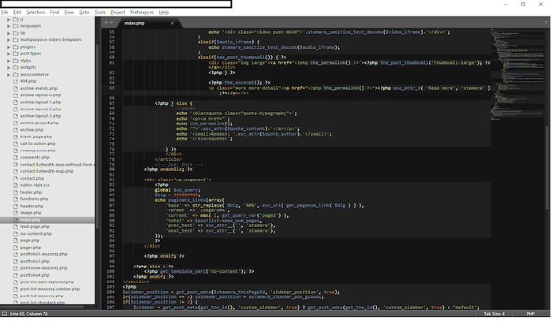Open the View menu

click(x=69, y=13)
